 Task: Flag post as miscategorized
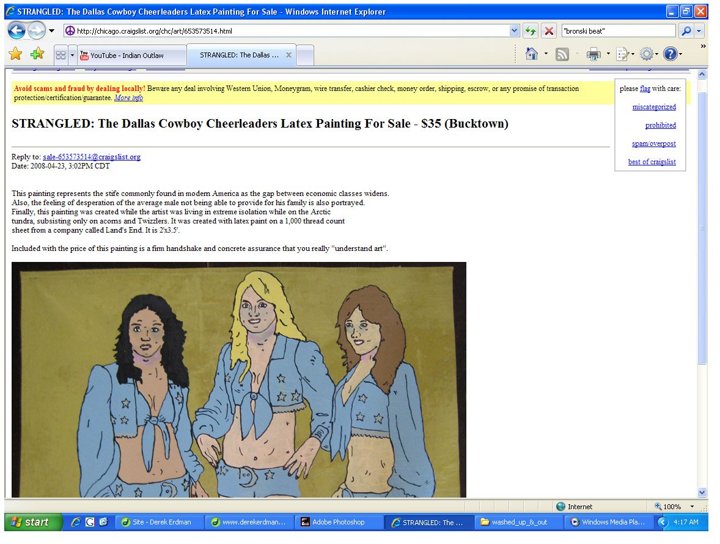654,107
